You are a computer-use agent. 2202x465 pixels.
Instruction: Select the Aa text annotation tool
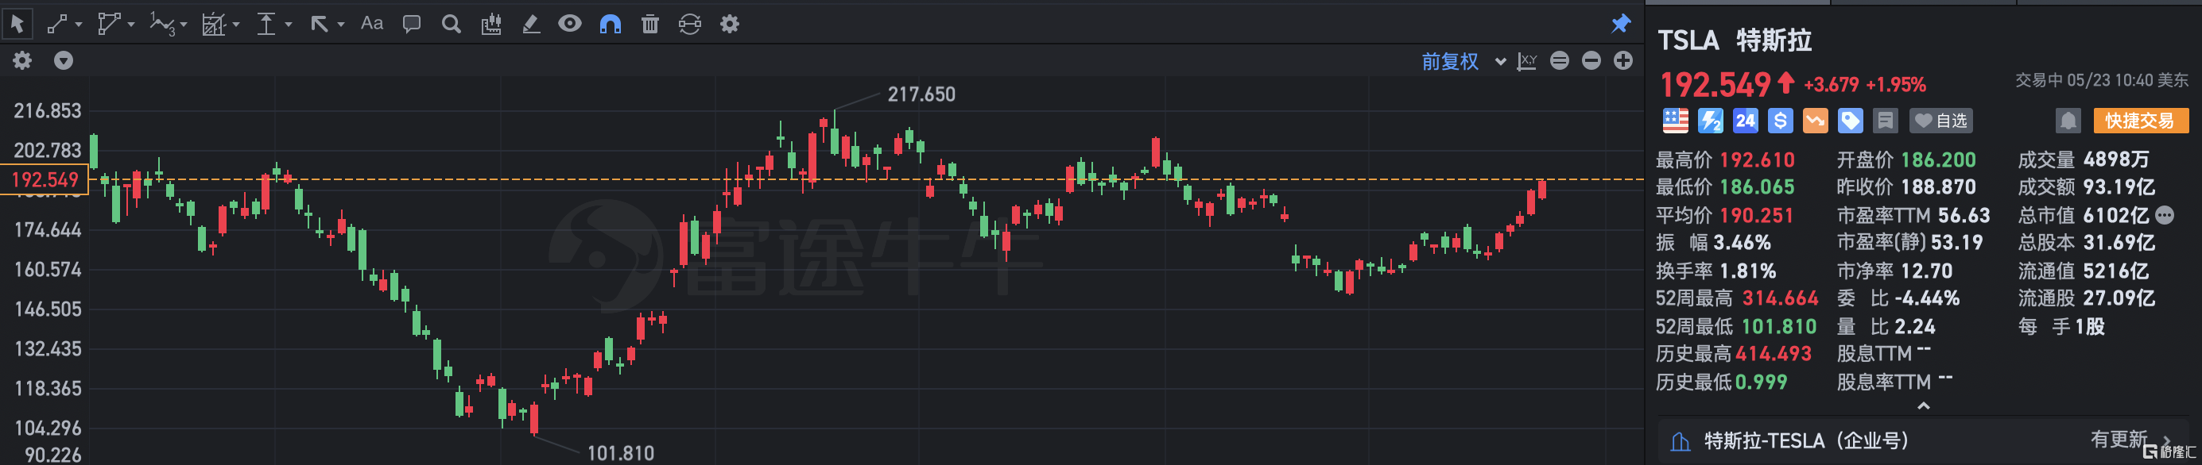372,23
